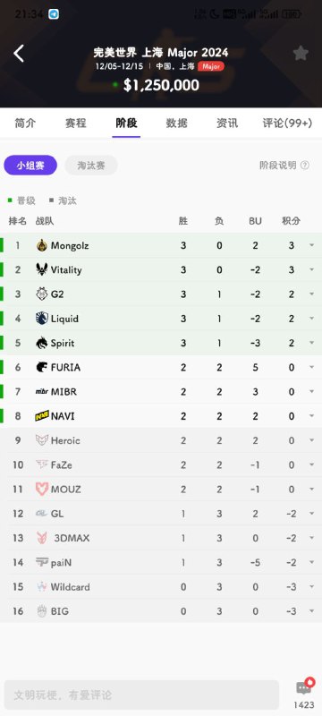Expand the Mongolz row details arrow

point(311,245)
